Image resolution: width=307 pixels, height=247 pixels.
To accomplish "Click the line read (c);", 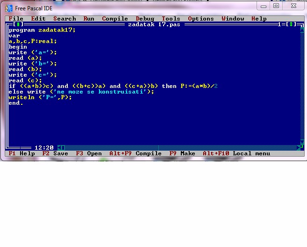I will pos(25,80).
